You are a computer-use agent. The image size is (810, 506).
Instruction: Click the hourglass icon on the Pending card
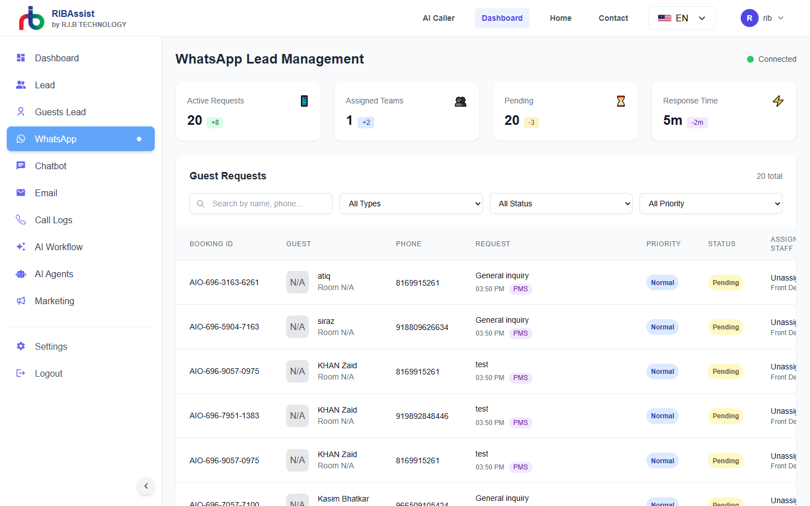click(x=620, y=101)
